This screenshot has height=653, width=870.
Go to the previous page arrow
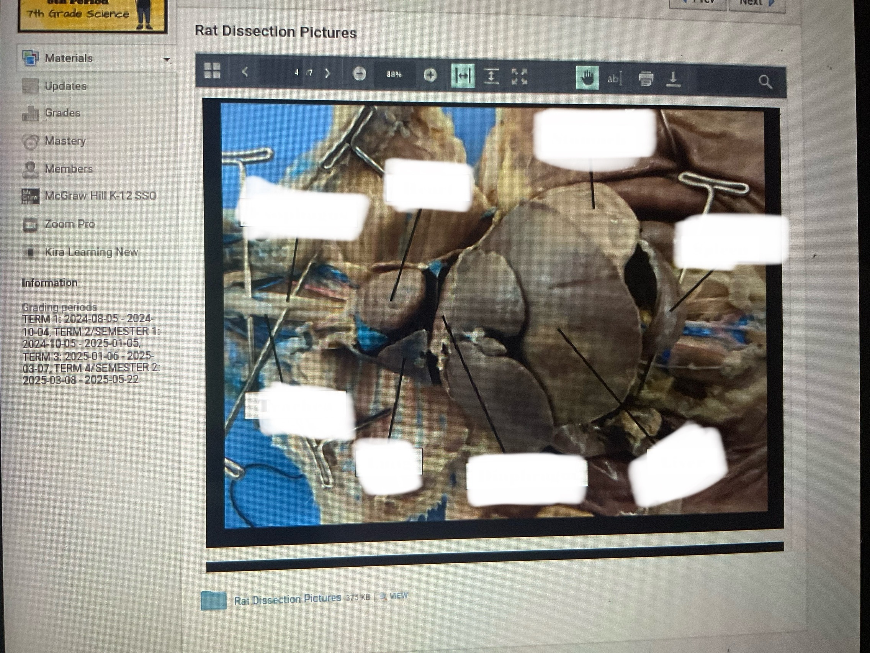(x=245, y=72)
